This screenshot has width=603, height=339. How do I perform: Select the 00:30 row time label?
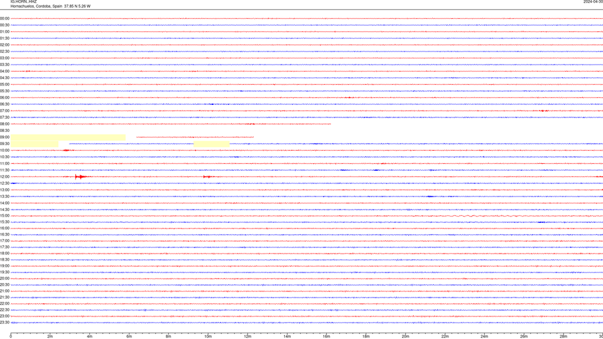4,25
